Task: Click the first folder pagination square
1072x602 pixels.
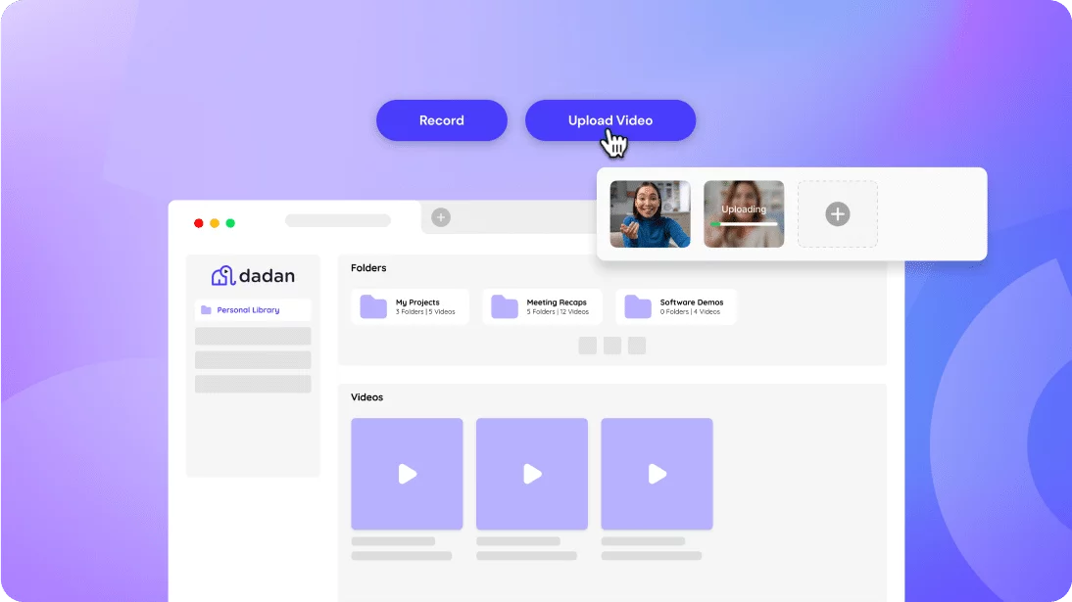Action: pos(587,345)
